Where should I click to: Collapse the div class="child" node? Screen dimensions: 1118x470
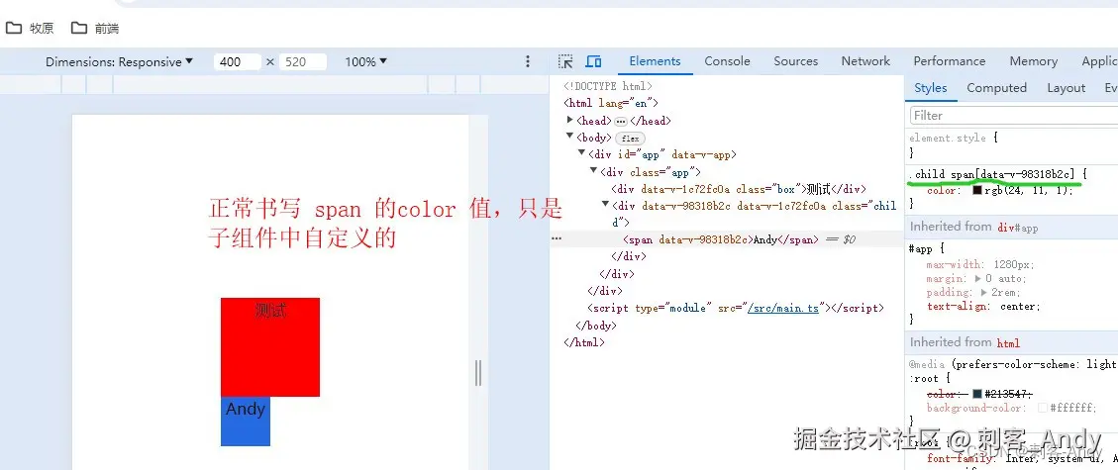tap(606, 205)
